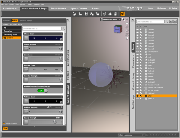
Task: Expand the Genesis Skirt-uvlayout node
Action: 144,88
